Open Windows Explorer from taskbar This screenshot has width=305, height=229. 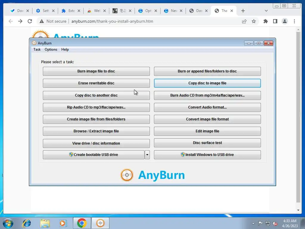tap(45, 223)
